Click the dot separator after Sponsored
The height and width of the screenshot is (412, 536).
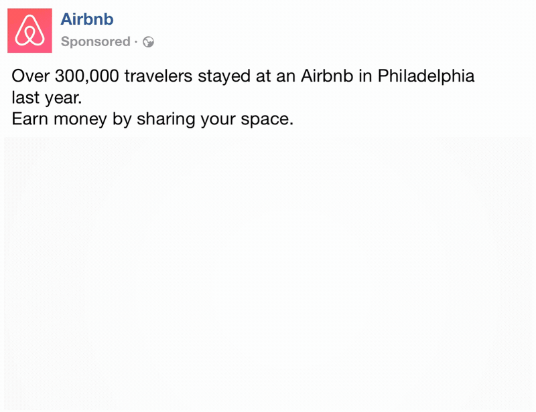[136, 42]
